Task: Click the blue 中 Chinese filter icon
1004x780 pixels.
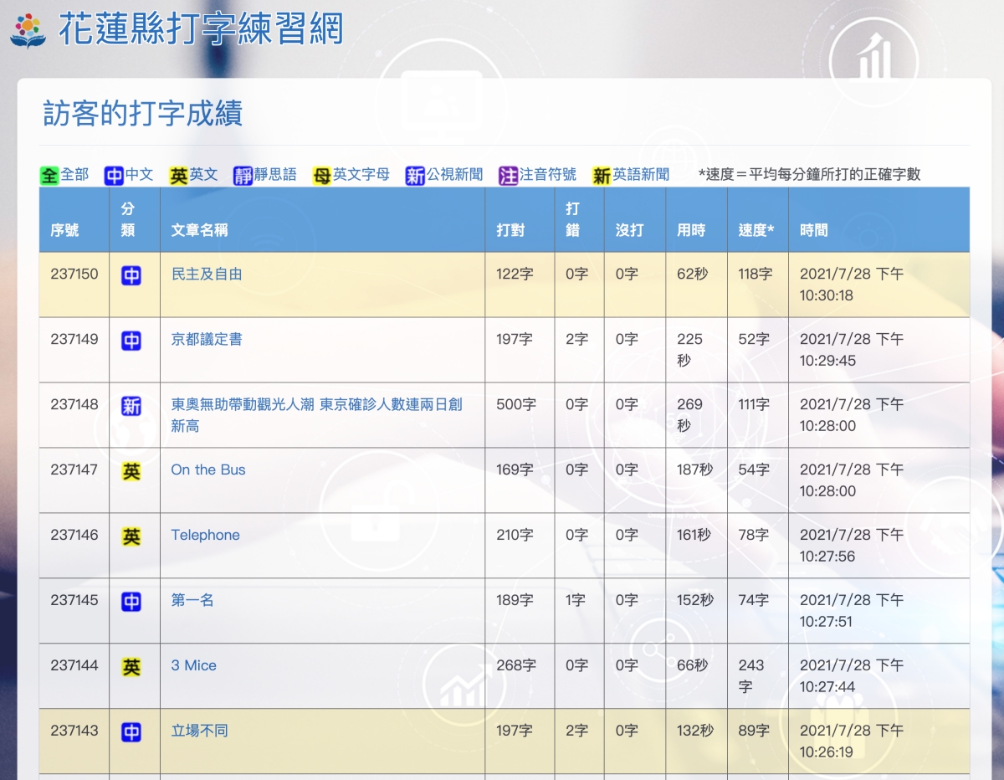Action: (x=114, y=176)
